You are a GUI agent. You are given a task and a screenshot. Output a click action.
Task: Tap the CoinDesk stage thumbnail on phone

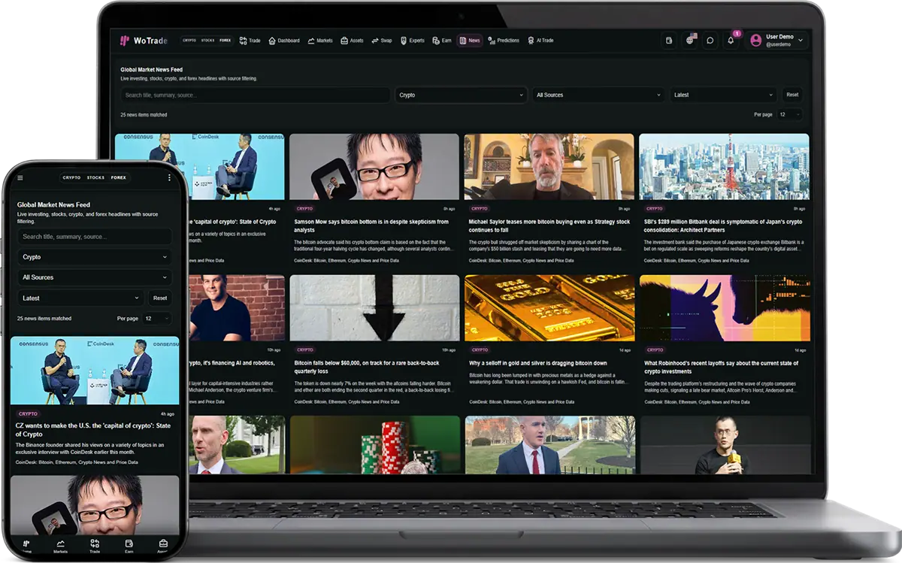tap(95, 371)
